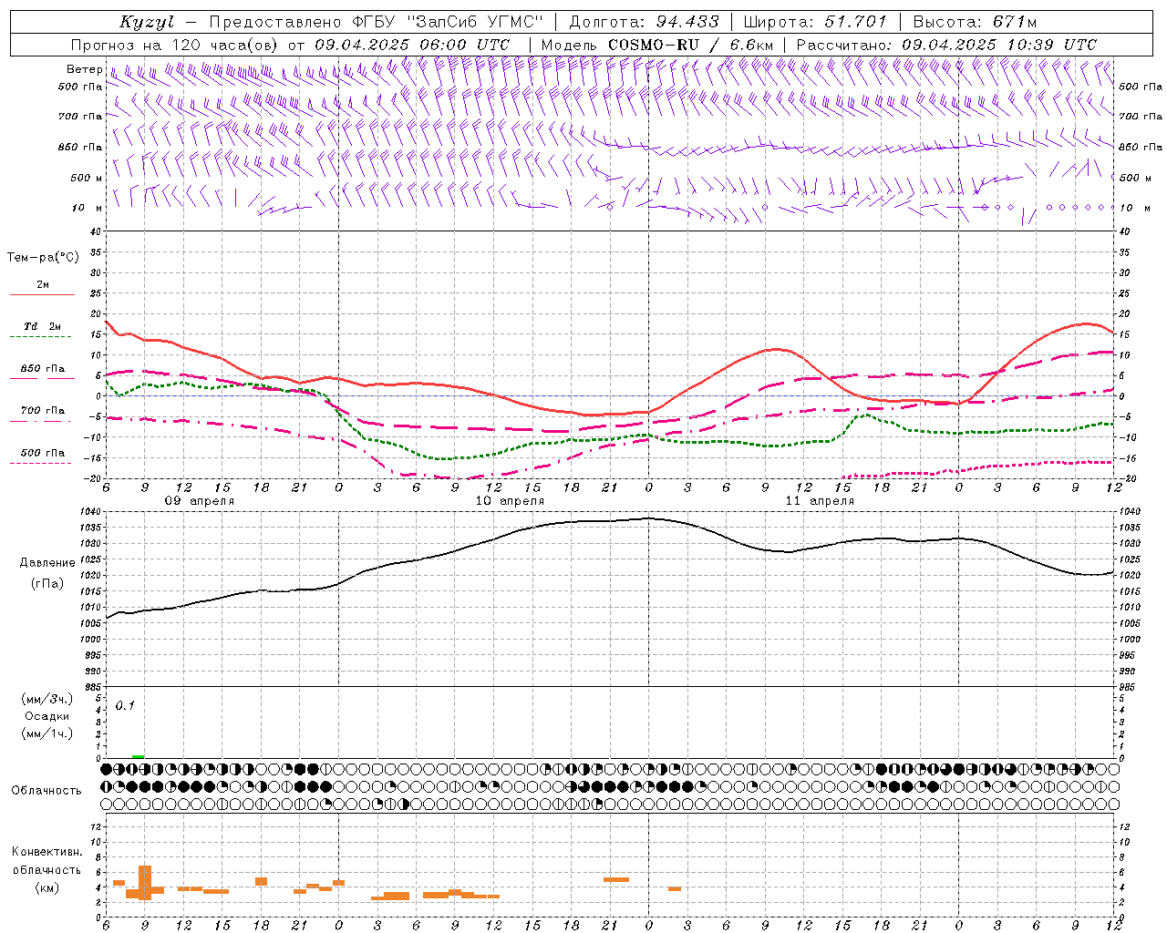The width and height of the screenshot is (1167, 933).
Task: Click the "10 апреля" date label
Action: tap(510, 501)
